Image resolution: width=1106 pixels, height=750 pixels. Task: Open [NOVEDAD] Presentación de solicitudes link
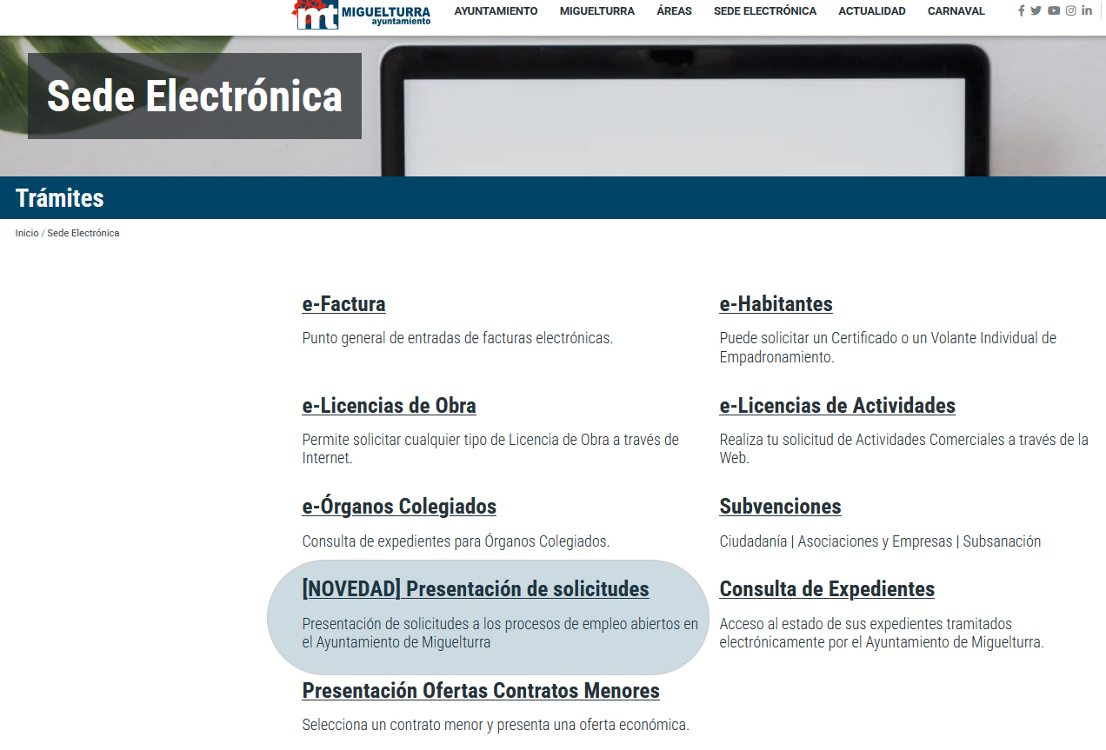pyautogui.click(x=476, y=589)
